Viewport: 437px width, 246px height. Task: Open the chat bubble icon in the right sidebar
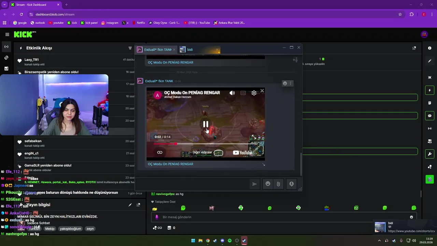[429, 116]
